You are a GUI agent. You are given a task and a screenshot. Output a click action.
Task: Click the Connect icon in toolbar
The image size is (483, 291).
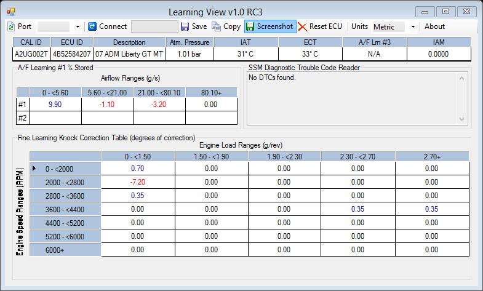click(x=92, y=26)
